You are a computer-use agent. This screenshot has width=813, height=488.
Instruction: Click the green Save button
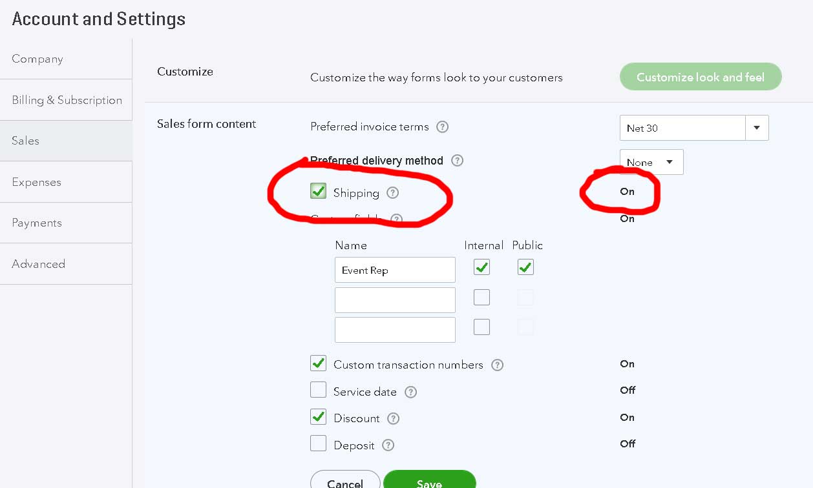tap(430, 481)
